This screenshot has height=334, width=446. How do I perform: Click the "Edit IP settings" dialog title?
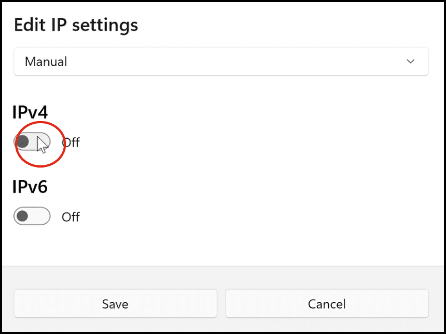76,25
